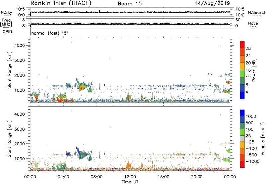266x184 pixels.
Task: Click the 'Rankin Inlet (fitACF)' title
Action: click(61, 3)
